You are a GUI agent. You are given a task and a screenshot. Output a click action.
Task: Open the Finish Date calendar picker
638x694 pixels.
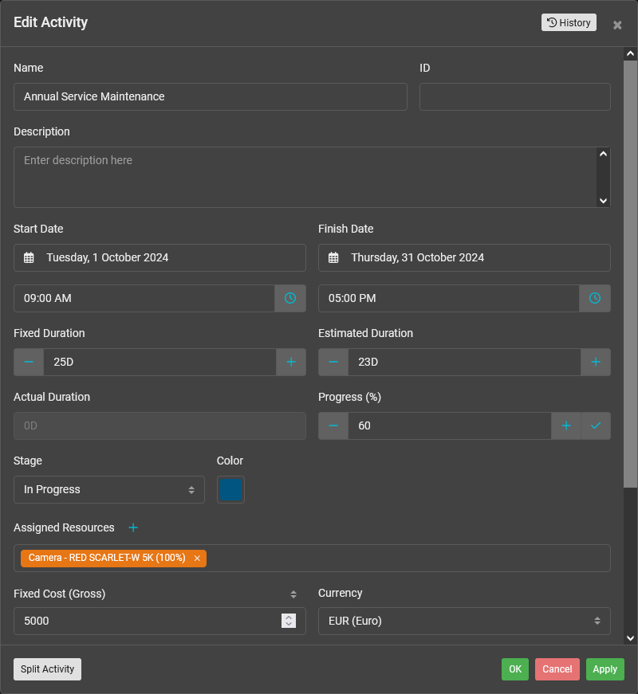334,257
